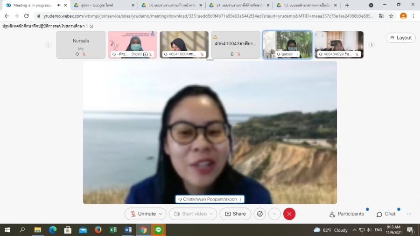This screenshot has width=420, height=236.
Task: Click the Share content button
Action: coord(235,214)
